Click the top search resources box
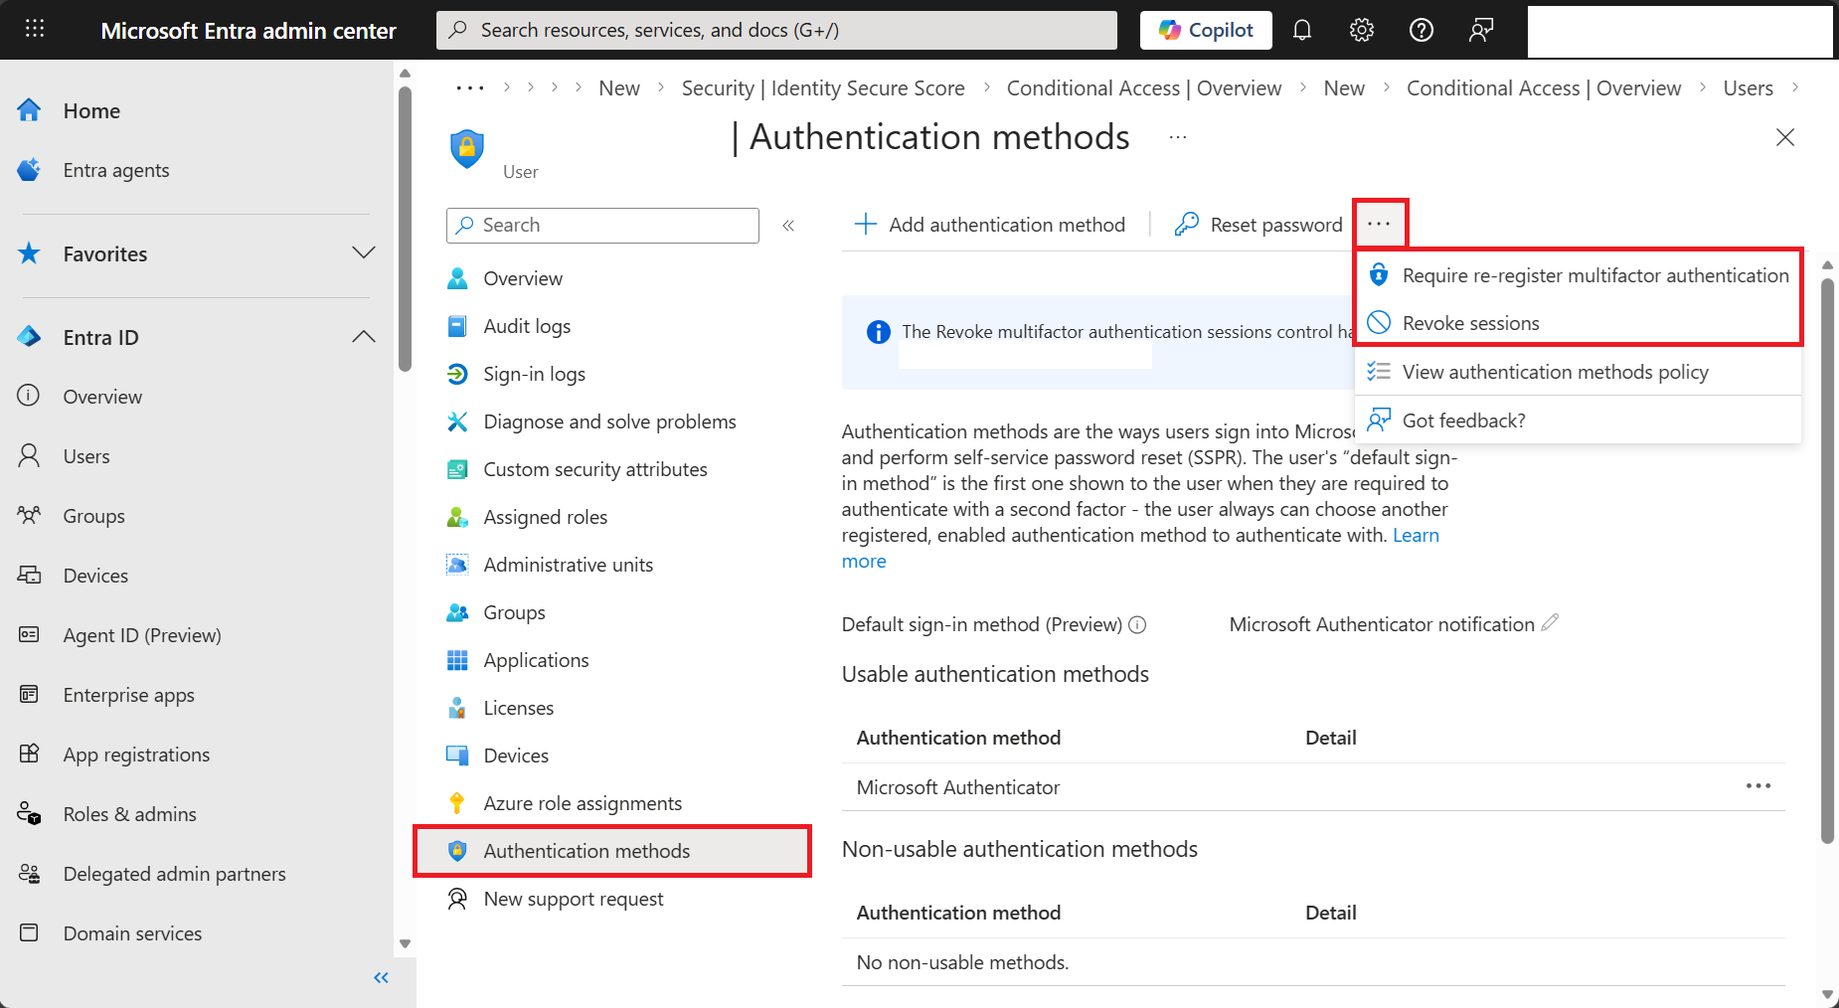The image size is (1839, 1008). tap(776, 30)
